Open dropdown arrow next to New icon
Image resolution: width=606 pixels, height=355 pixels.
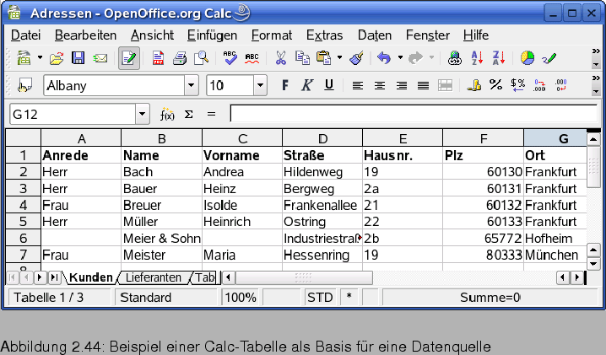pyautogui.click(x=40, y=58)
